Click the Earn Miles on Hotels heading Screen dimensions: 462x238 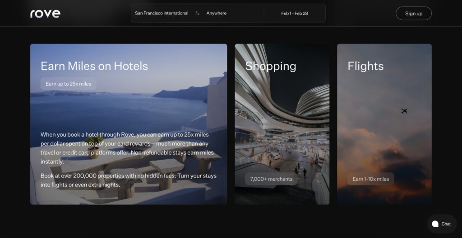pos(94,66)
